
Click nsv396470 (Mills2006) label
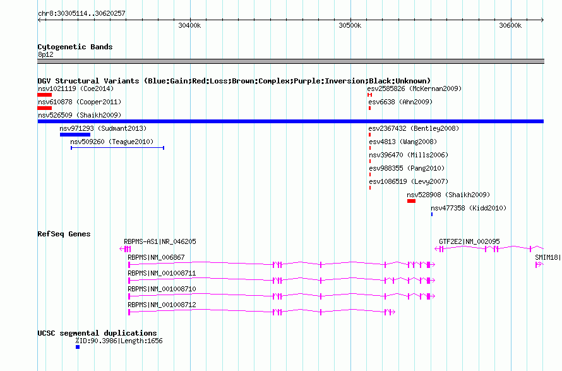409,155
